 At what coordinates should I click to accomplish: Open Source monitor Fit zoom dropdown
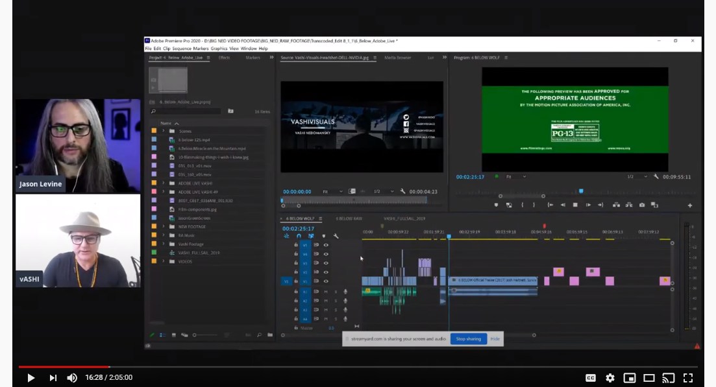(x=333, y=192)
